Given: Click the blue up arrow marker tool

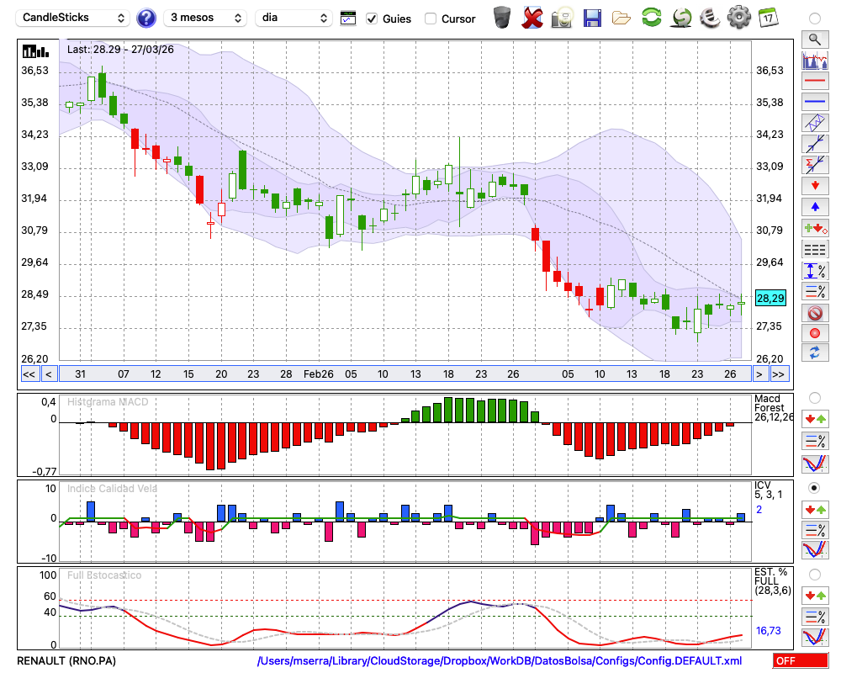Looking at the screenshot, I should click(814, 207).
